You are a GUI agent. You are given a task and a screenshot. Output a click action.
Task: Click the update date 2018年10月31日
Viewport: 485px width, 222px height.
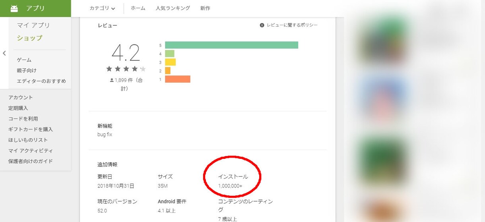coord(116,186)
